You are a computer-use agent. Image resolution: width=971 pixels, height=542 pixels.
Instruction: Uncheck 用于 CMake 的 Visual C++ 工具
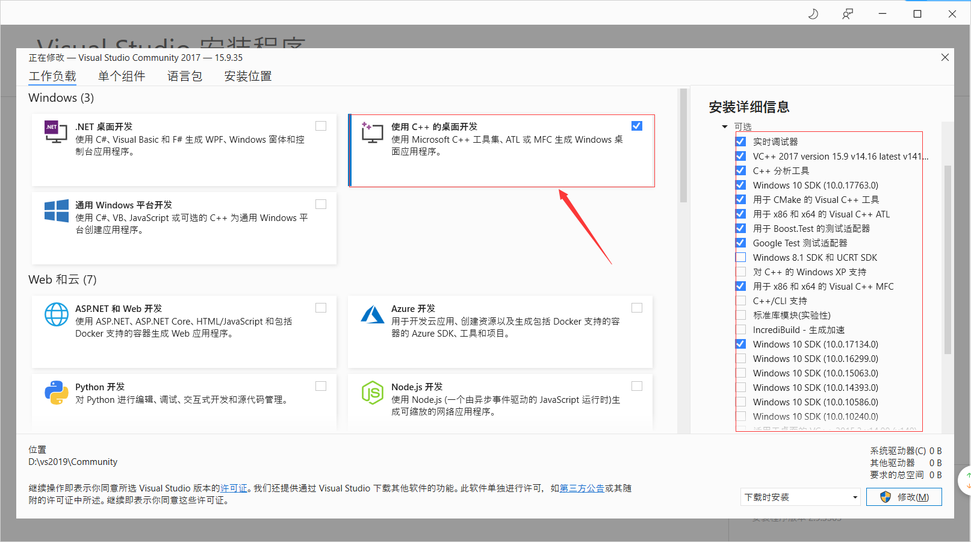click(x=741, y=199)
